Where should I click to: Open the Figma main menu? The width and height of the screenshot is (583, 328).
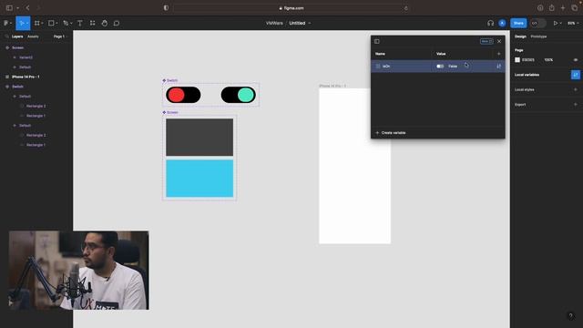[x=6, y=23]
